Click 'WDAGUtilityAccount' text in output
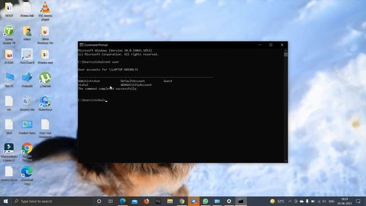 point(136,85)
